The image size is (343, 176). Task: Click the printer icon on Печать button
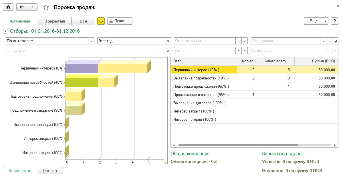[112, 21]
